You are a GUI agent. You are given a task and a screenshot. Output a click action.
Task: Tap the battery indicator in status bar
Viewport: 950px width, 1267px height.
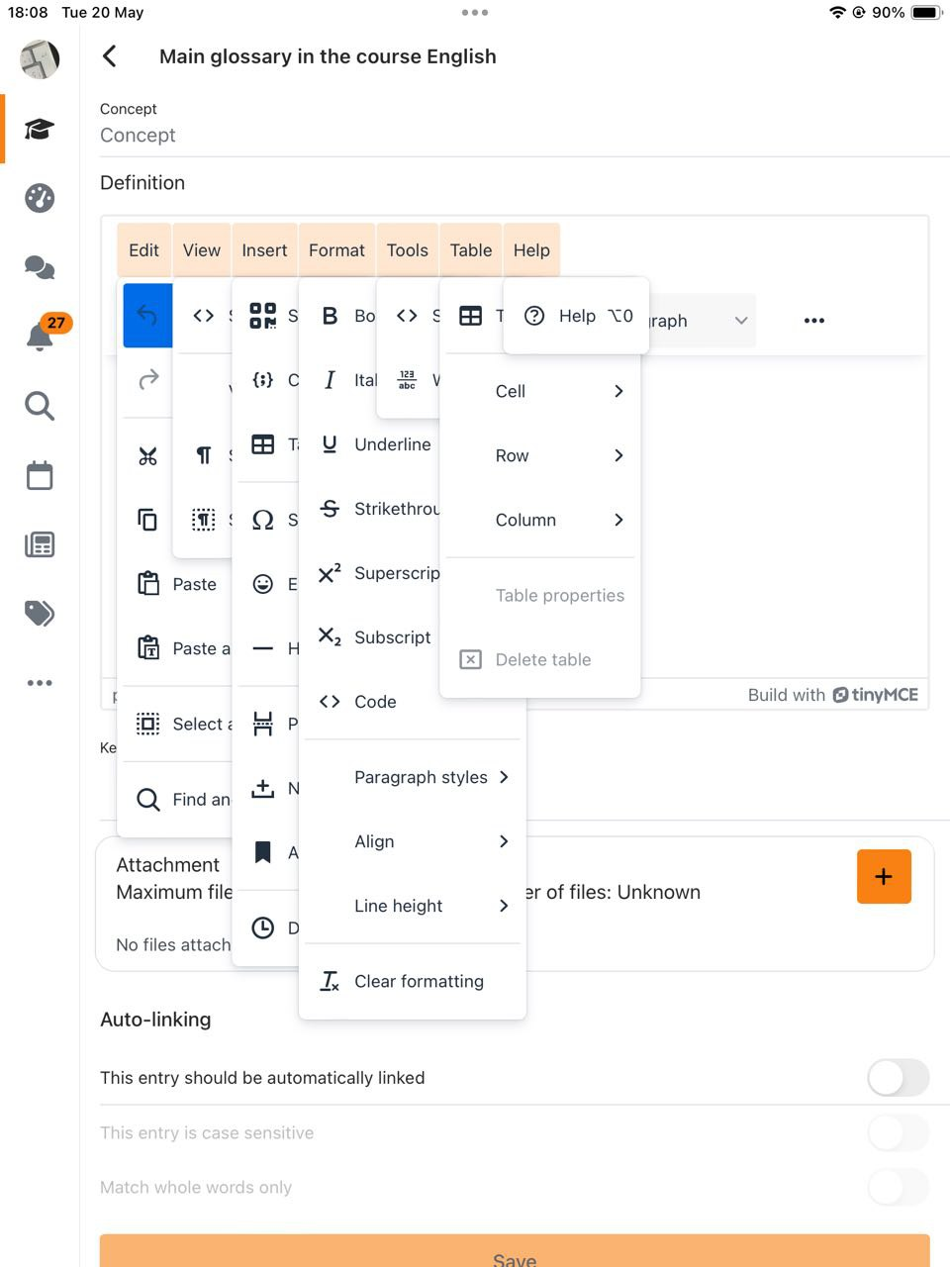927,12
